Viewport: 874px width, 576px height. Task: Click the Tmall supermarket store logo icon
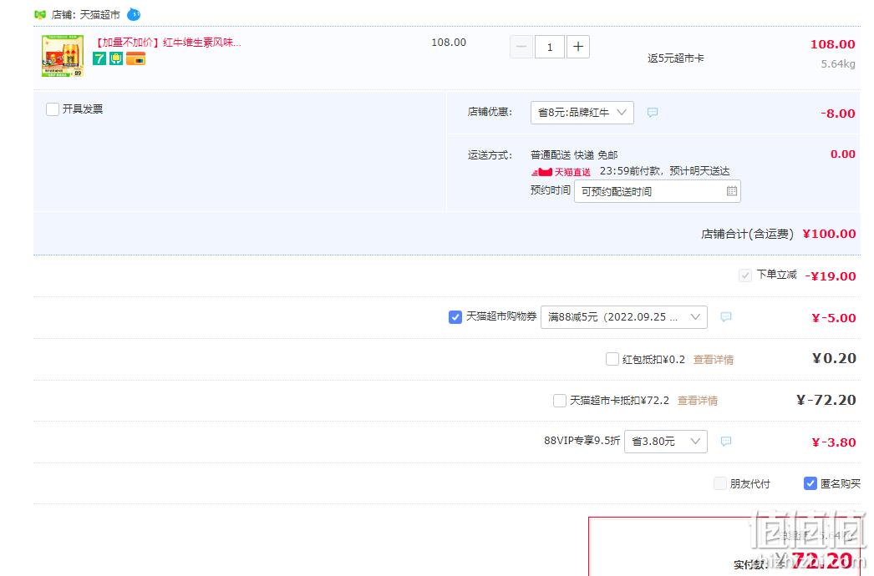point(39,14)
